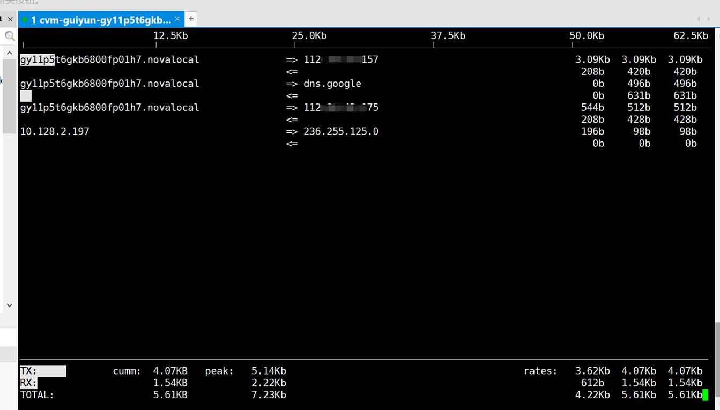Screen dimensions: 720x410
Task: Close the cvm-guiyun session tab
Action: (x=177, y=19)
